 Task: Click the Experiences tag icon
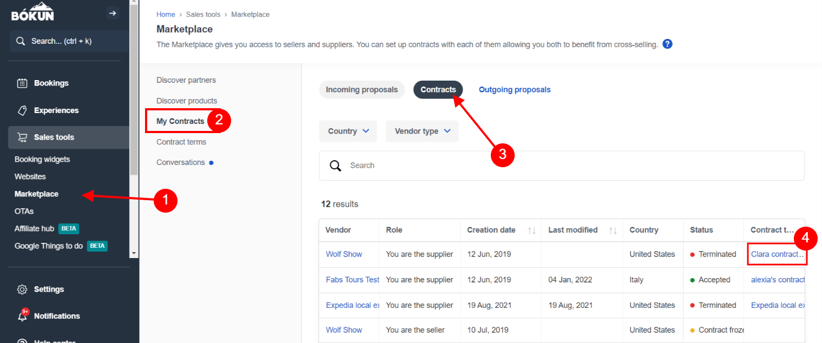click(x=22, y=110)
